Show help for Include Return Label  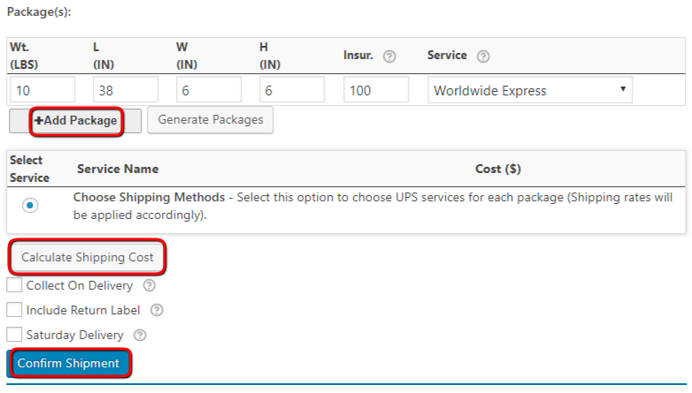pyautogui.click(x=157, y=310)
